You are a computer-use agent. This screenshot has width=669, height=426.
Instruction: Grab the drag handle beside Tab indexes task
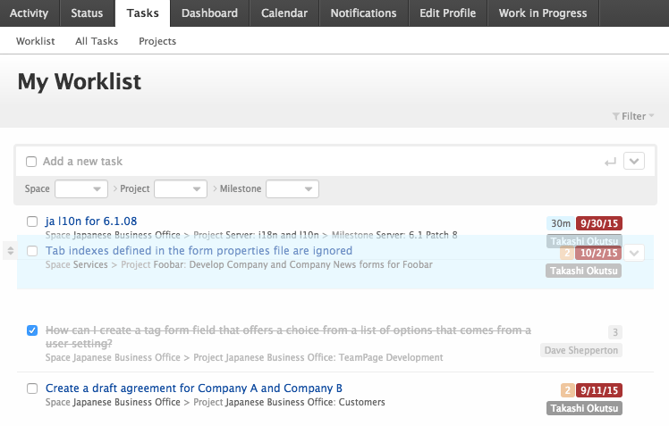10,251
